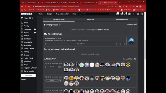Open Elenco di lettura reading list
This screenshot has width=166, height=93.
point(139,10)
